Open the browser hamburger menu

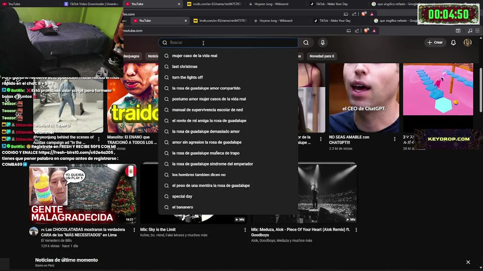pos(478,30)
